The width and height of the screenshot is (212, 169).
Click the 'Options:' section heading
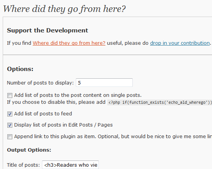coord(20,69)
